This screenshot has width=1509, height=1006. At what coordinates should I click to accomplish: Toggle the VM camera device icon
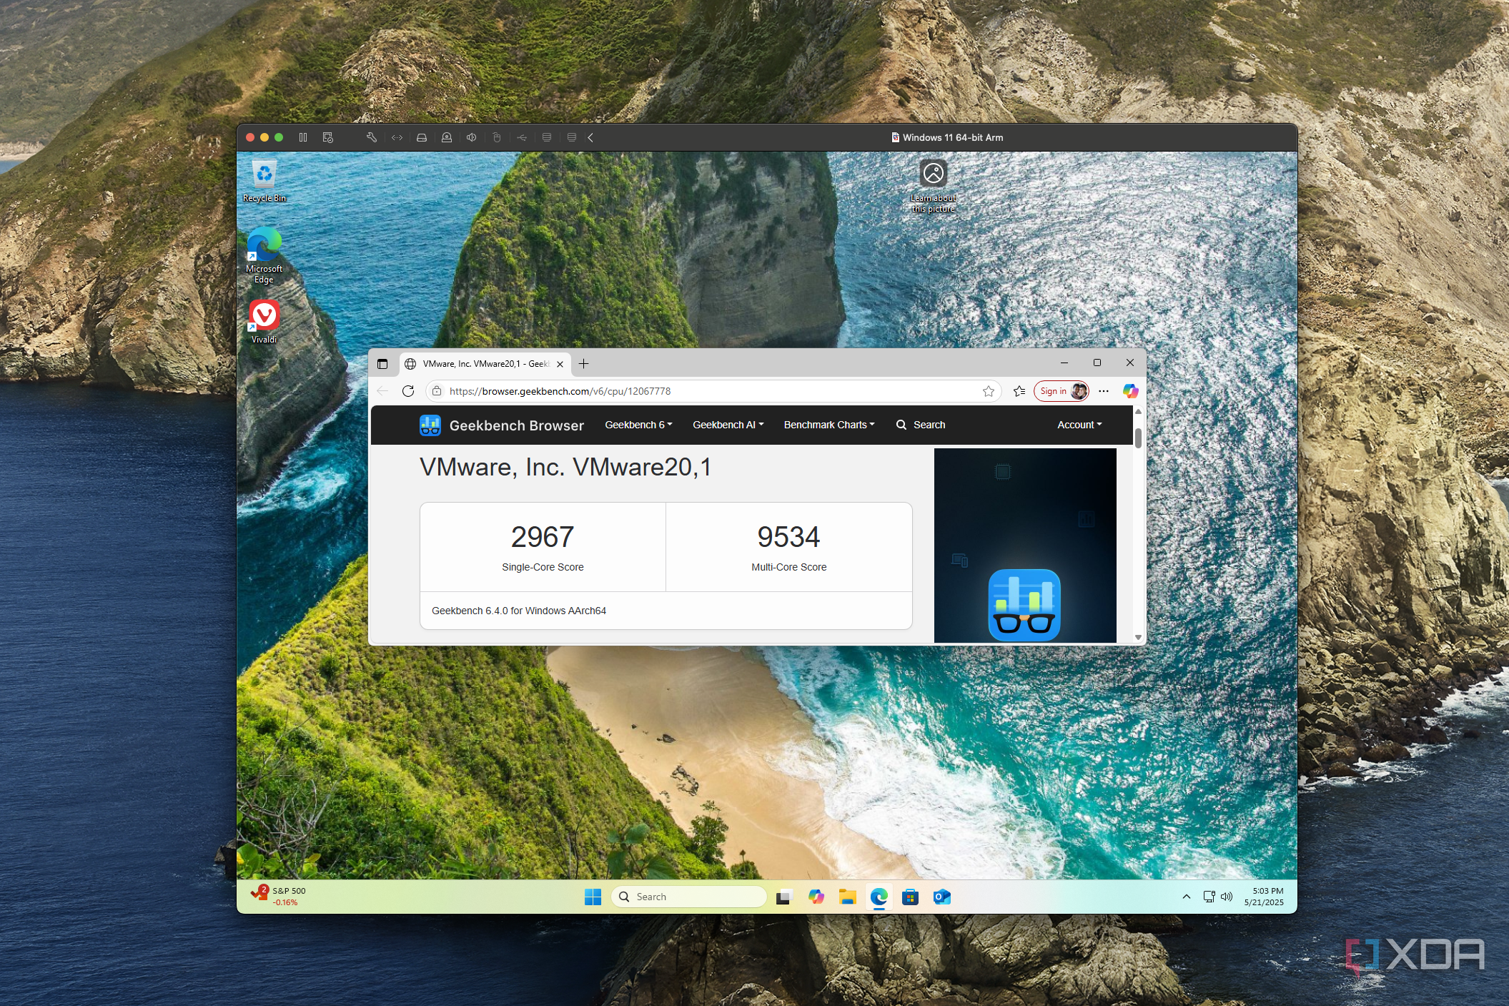pyautogui.click(x=447, y=137)
